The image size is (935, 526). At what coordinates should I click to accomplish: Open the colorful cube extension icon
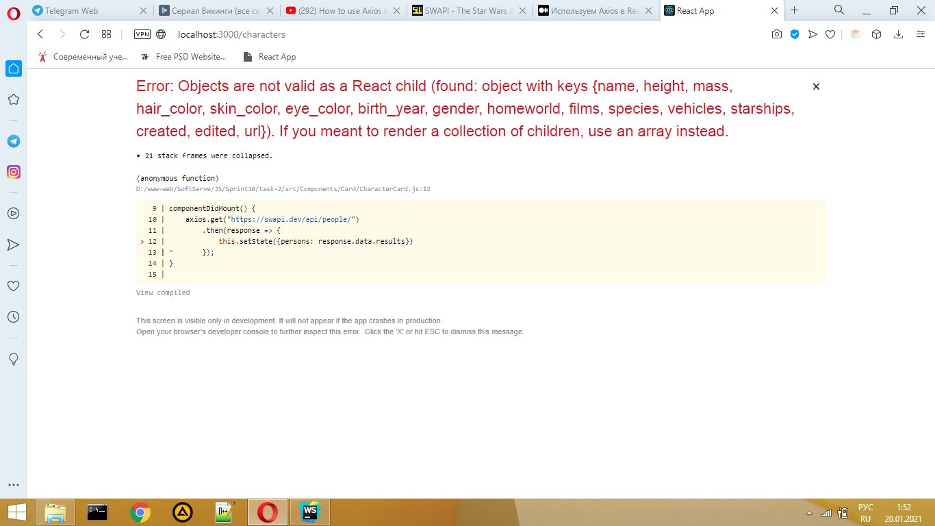tap(855, 34)
